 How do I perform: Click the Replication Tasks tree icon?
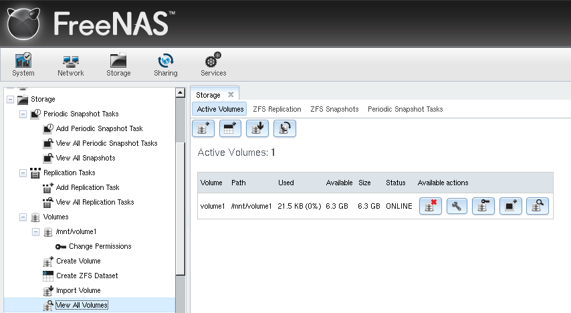coord(35,173)
